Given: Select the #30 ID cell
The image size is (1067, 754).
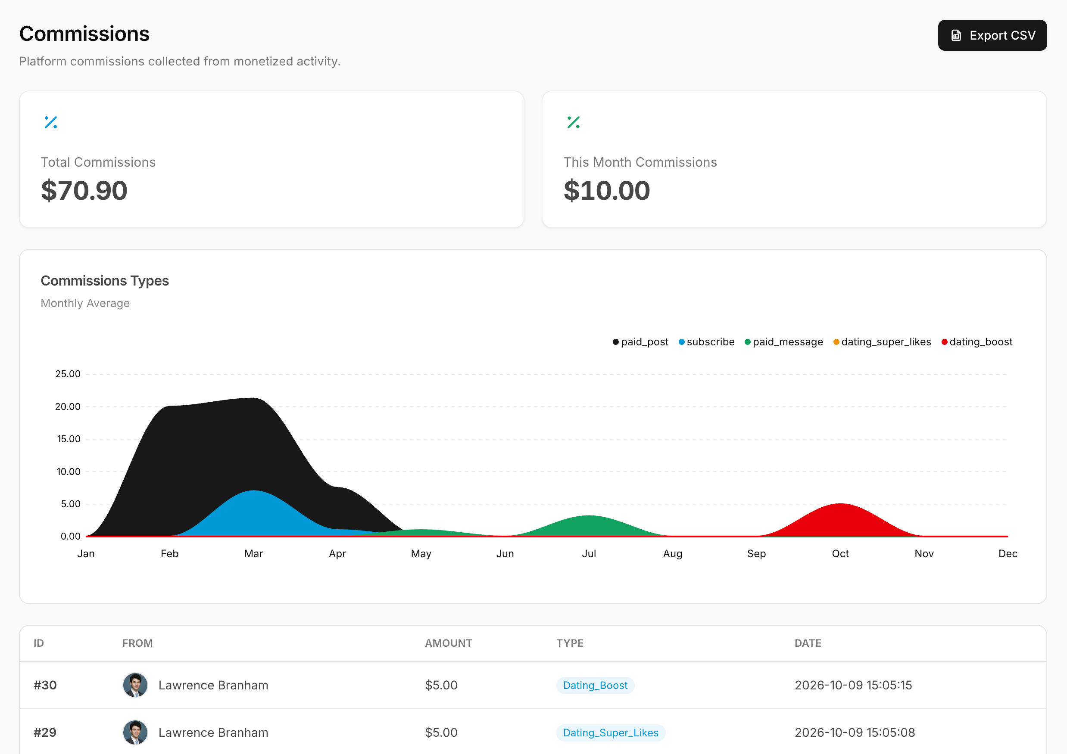Looking at the screenshot, I should point(45,685).
